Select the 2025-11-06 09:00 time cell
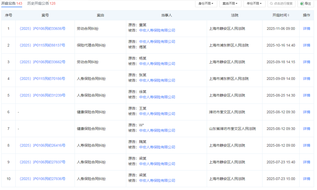 click(x=281, y=28)
